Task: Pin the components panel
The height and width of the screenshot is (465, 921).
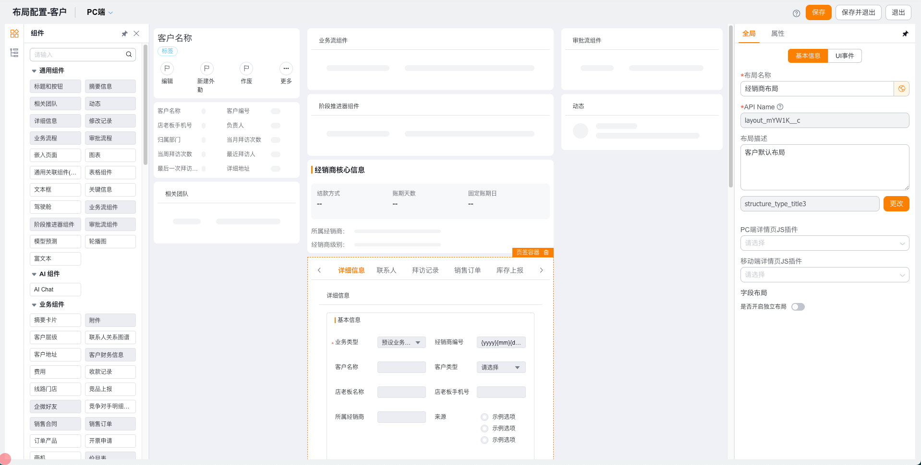Action: pyautogui.click(x=124, y=34)
